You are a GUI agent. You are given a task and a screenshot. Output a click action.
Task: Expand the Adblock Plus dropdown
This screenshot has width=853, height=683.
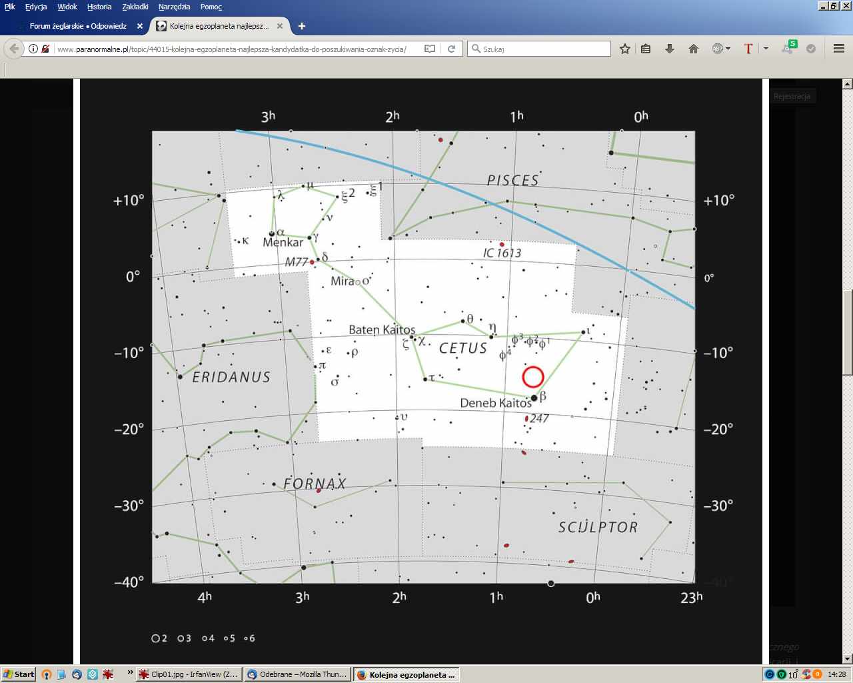click(728, 49)
